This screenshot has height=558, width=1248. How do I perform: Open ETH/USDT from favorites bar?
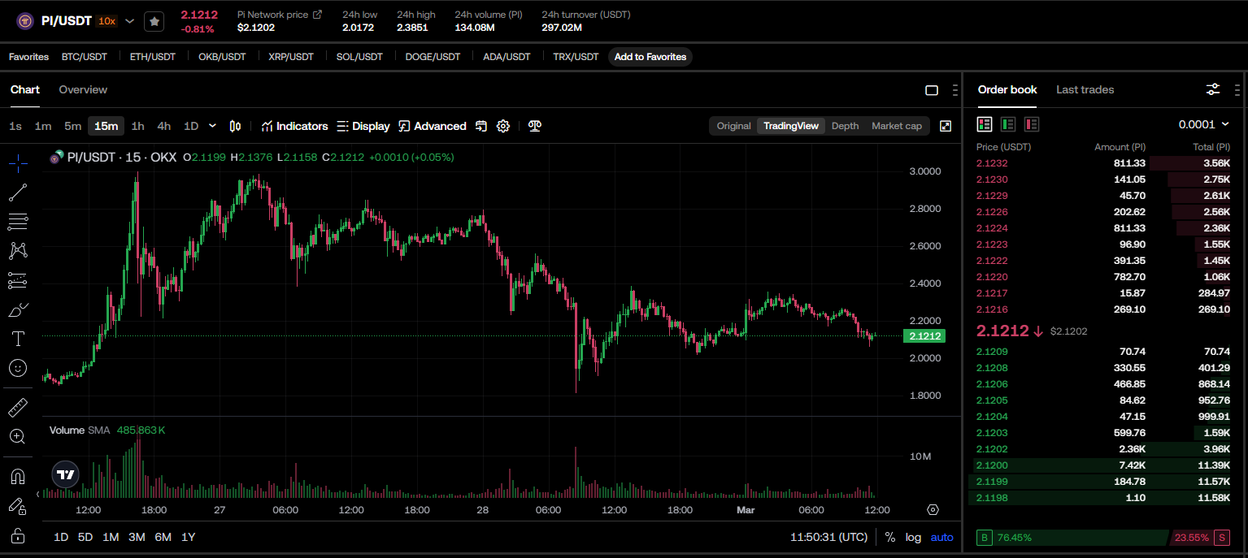coord(153,57)
